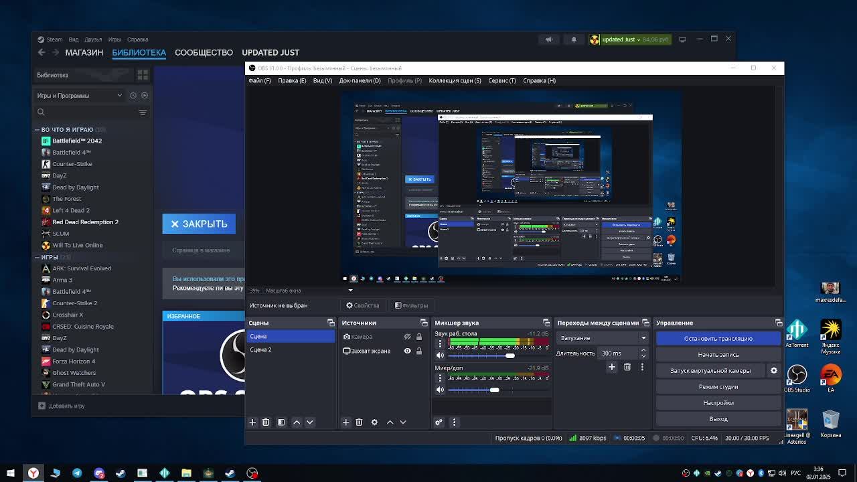Click Остановить трансляцию button

pyautogui.click(x=718, y=339)
